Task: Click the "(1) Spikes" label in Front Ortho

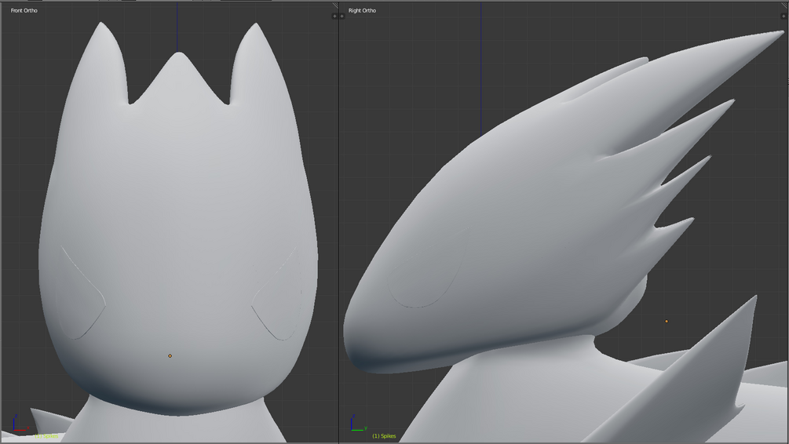Action: pyautogui.click(x=46, y=436)
